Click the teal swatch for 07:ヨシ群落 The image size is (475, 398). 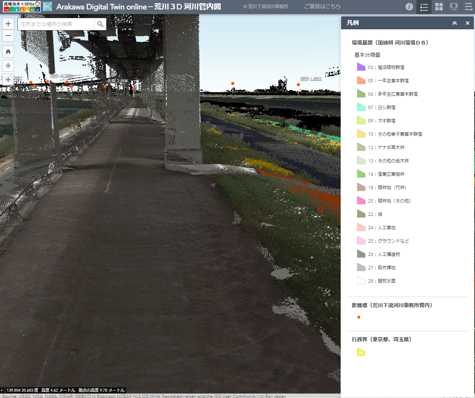[x=361, y=107]
